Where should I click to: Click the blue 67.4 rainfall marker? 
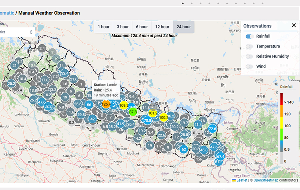click(x=221, y=156)
